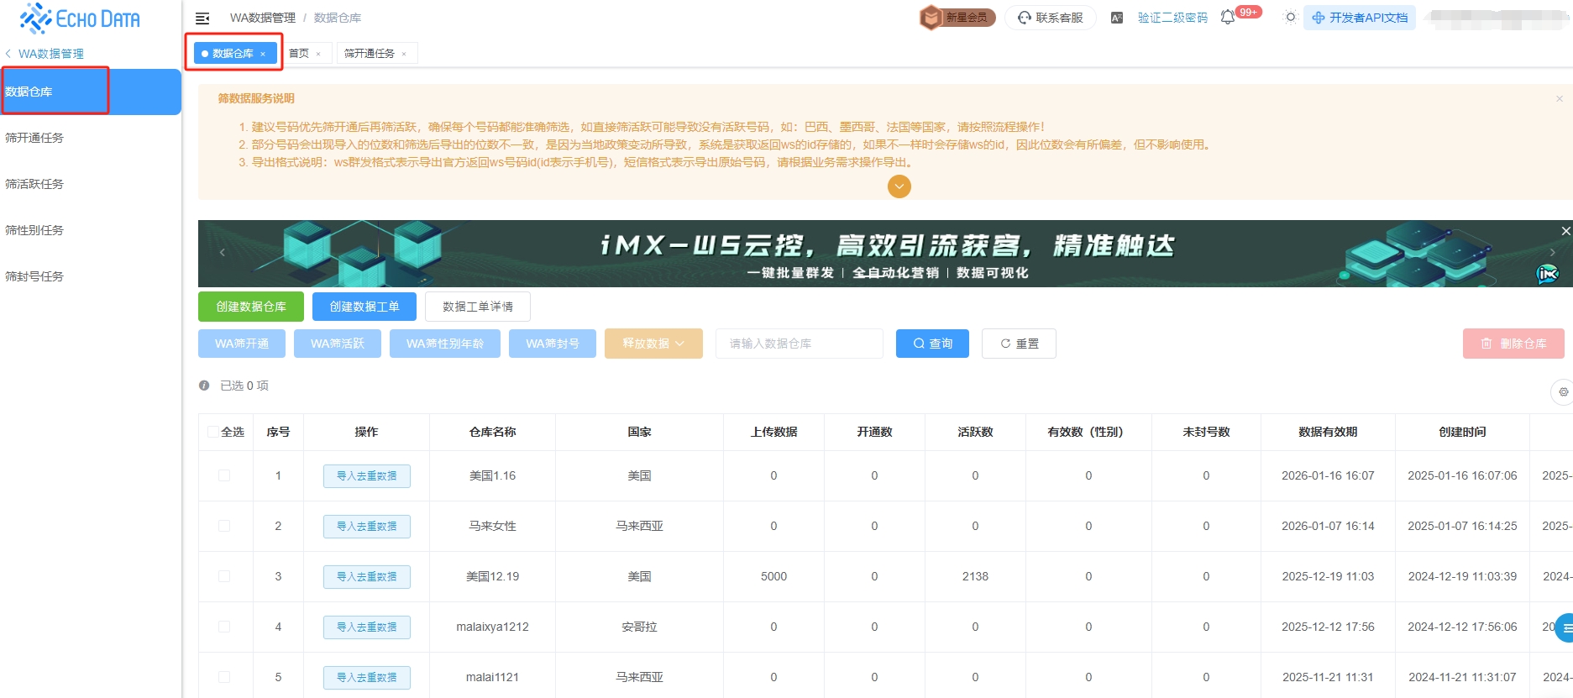Open the new star member badge
Viewport: 1573px width, 698px height.
coord(957,18)
